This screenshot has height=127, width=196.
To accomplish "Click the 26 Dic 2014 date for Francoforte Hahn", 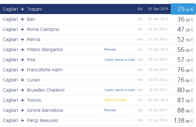I will [x=158, y=70].
